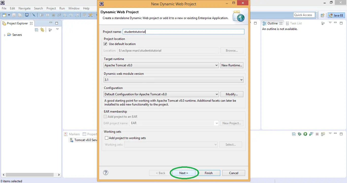Select Tomcat v8.0 Server entry

pos(83,140)
